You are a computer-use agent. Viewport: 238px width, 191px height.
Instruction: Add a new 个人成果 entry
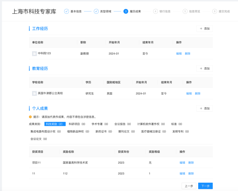pyautogui.click(x=204, y=108)
